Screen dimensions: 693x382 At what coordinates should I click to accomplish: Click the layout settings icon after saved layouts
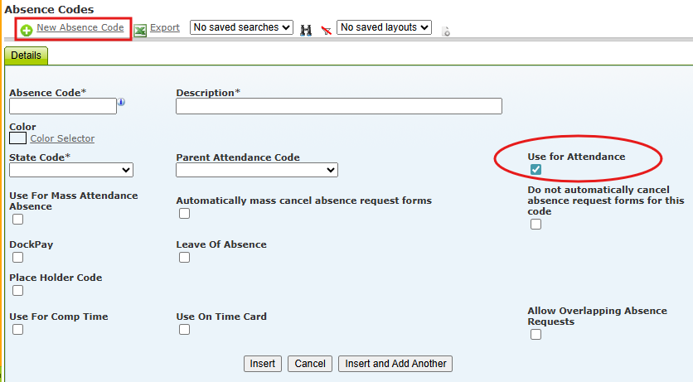(x=445, y=31)
